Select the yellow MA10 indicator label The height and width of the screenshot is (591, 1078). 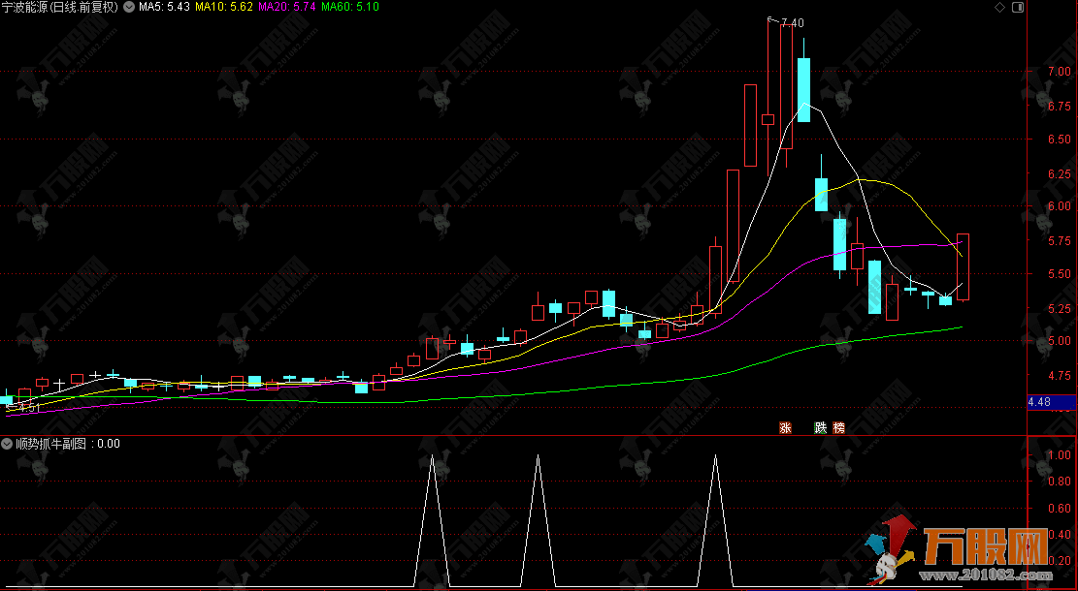click(224, 7)
